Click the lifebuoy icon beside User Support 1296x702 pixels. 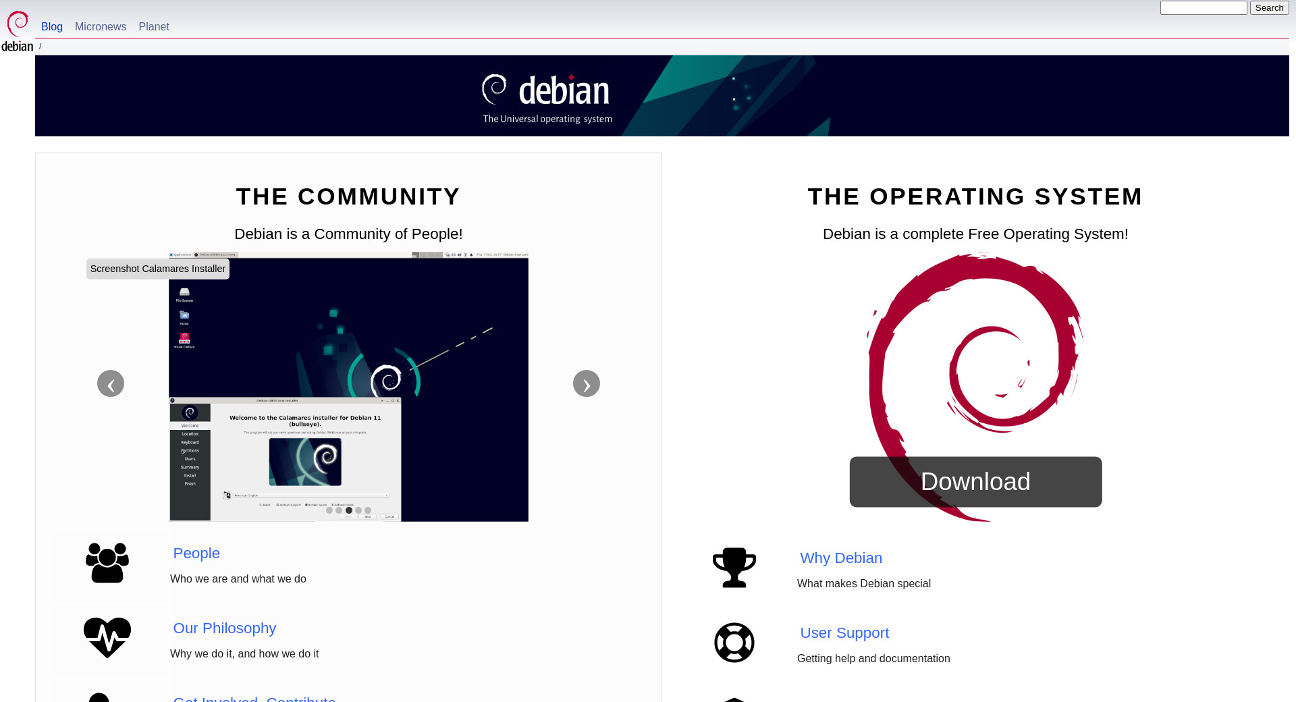coord(734,643)
